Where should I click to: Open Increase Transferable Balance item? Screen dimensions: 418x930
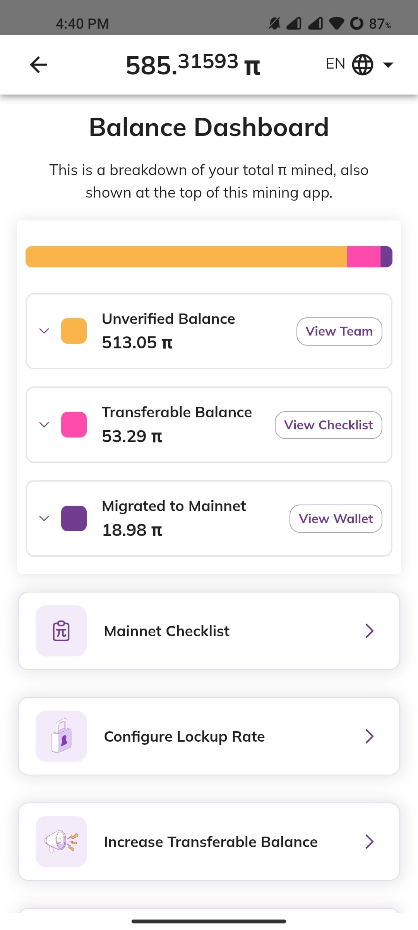tap(209, 842)
